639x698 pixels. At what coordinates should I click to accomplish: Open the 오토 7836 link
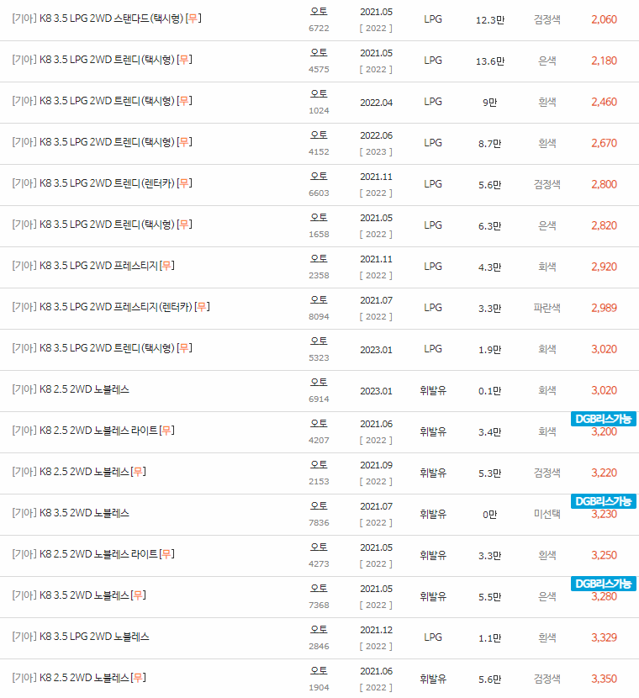pos(318,507)
